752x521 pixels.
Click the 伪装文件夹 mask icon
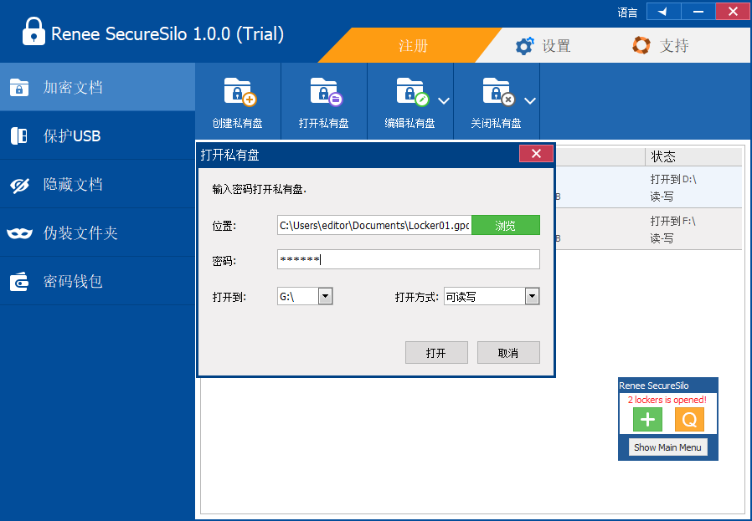click(x=19, y=233)
